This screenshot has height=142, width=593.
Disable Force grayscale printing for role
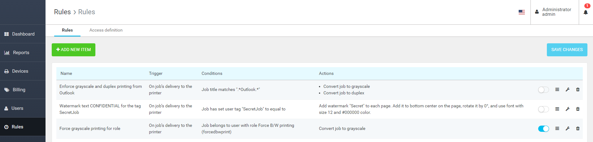click(543, 129)
